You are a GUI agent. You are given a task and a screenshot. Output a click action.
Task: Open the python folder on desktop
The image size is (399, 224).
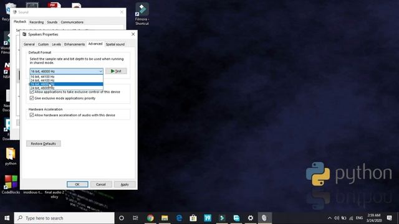pos(11,156)
